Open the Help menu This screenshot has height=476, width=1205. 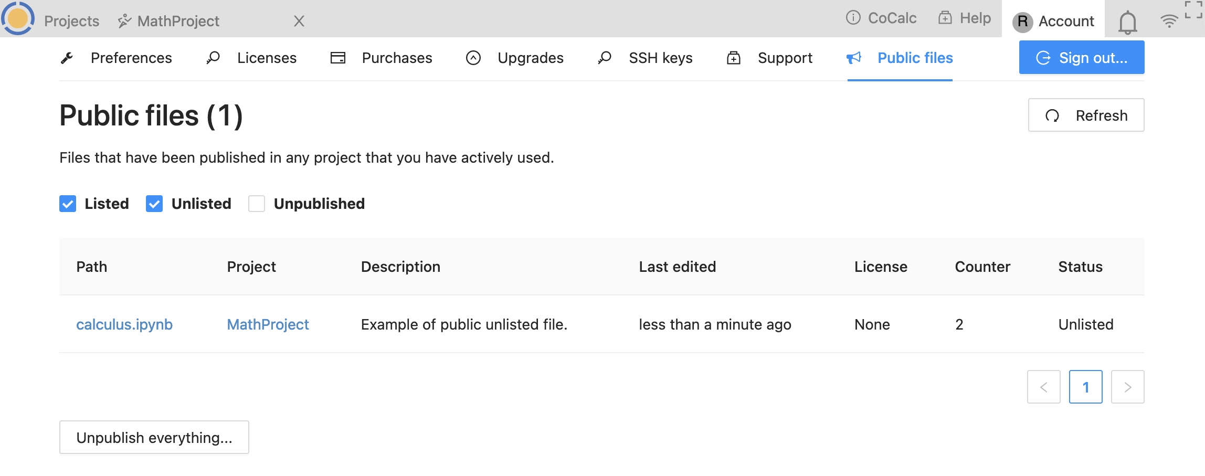click(x=965, y=18)
